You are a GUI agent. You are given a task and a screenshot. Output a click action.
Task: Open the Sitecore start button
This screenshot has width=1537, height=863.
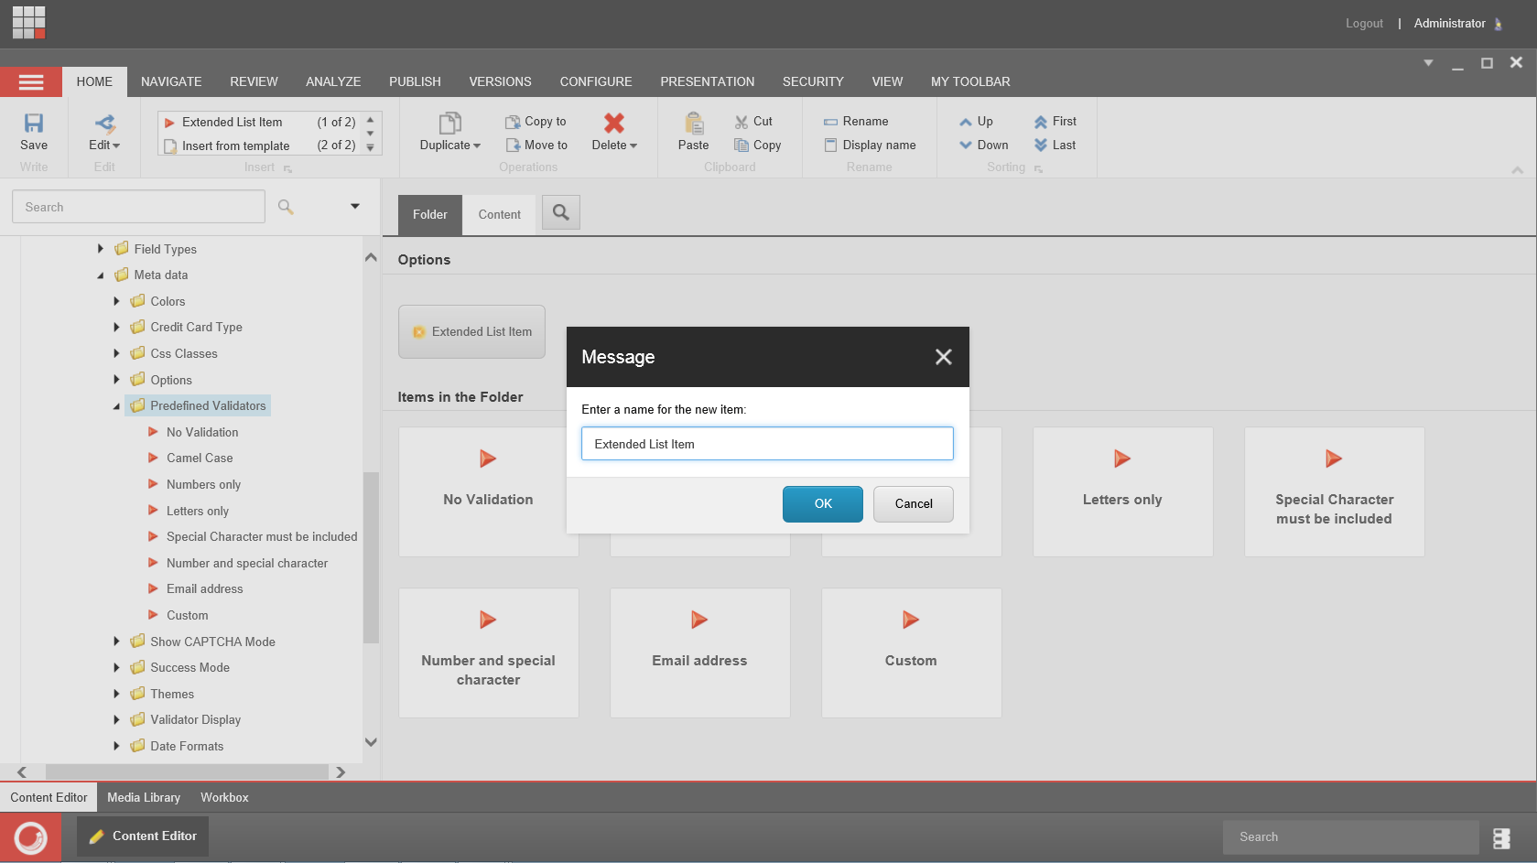coord(31,837)
